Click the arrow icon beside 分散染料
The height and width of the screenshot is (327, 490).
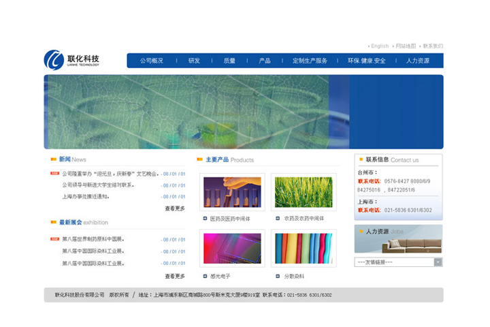(278, 276)
